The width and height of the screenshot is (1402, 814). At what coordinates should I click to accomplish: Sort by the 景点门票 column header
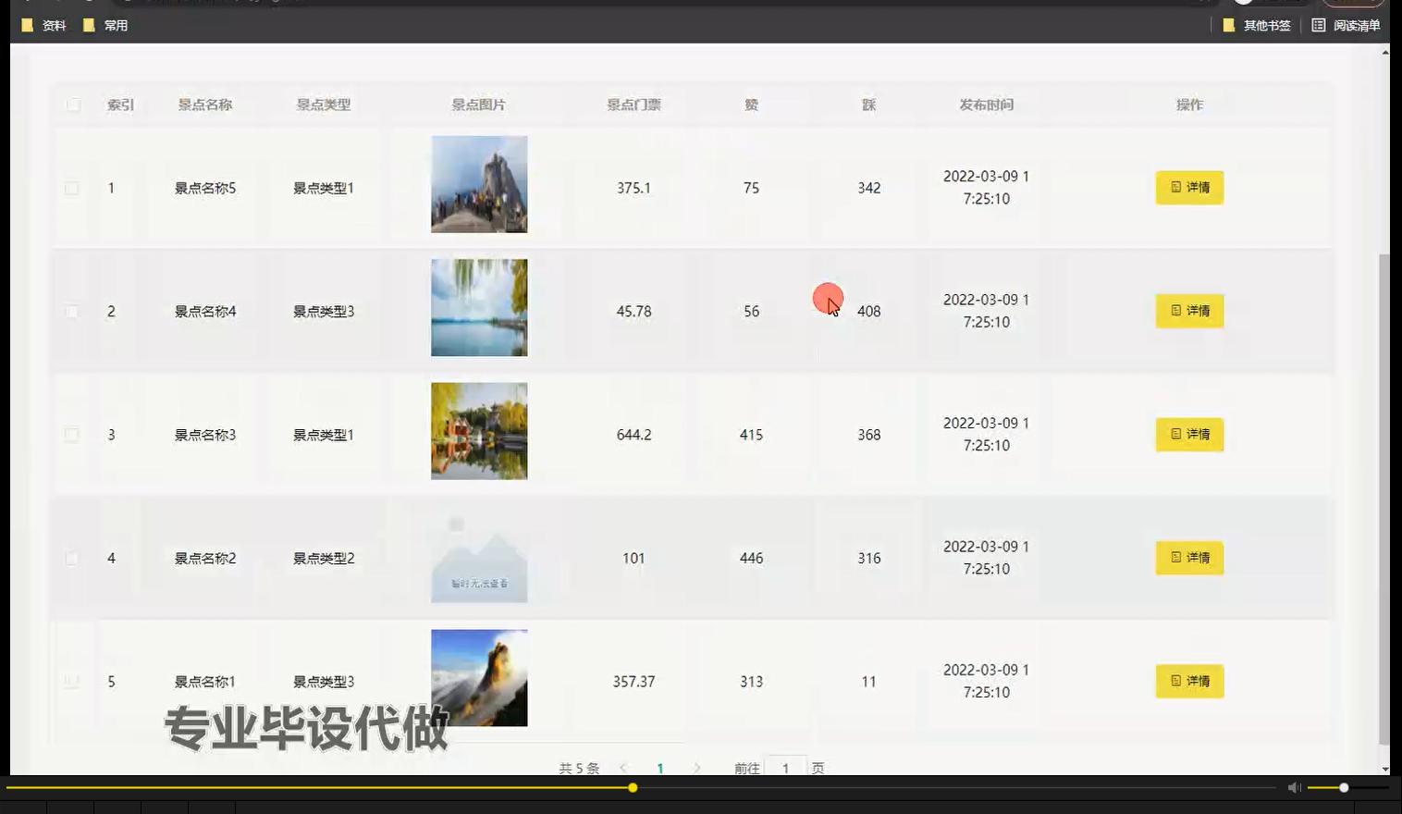[633, 105]
